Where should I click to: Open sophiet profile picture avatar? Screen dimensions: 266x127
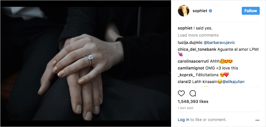pos(184,11)
